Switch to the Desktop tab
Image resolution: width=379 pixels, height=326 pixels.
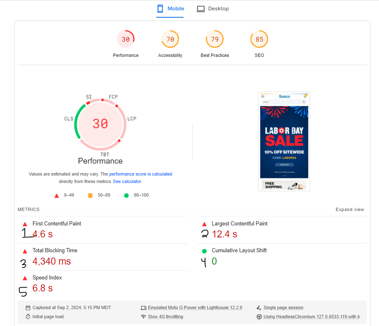click(213, 9)
